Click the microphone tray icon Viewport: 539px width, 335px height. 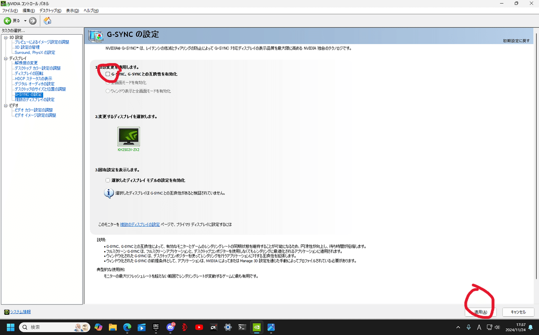pos(468,327)
